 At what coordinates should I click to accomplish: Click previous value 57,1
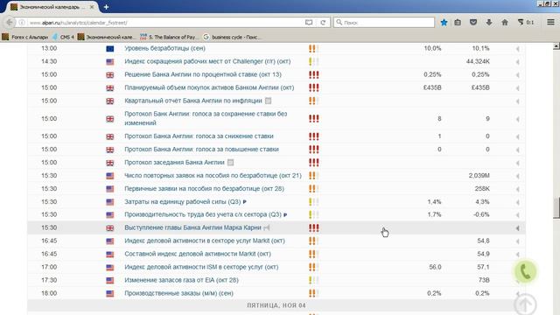pos(483,267)
